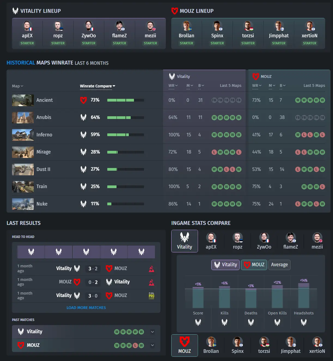Image resolution: width=333 pixels, height=361 pixels.
Task: Click Brollan avatar in MOUZ lineup
Action: (x=187, y=26)
